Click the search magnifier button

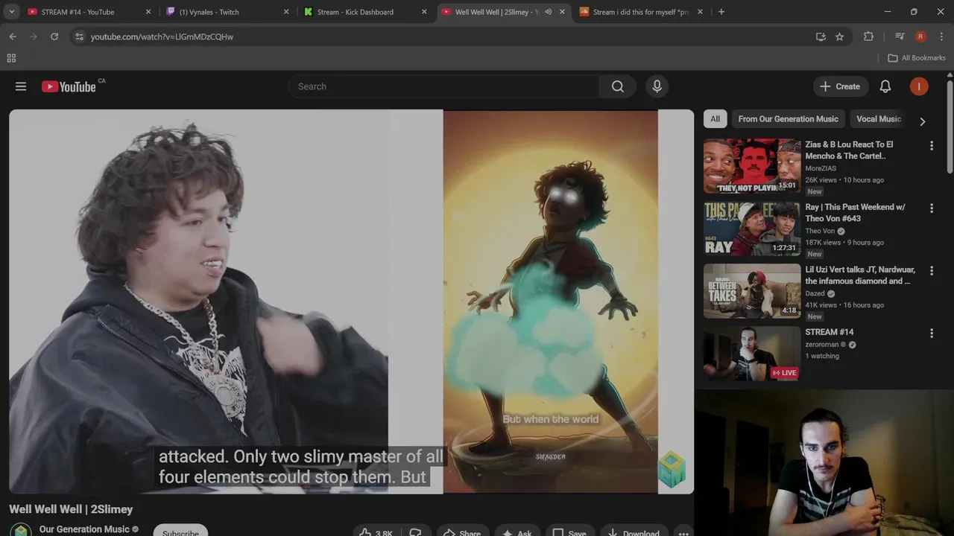618,86
